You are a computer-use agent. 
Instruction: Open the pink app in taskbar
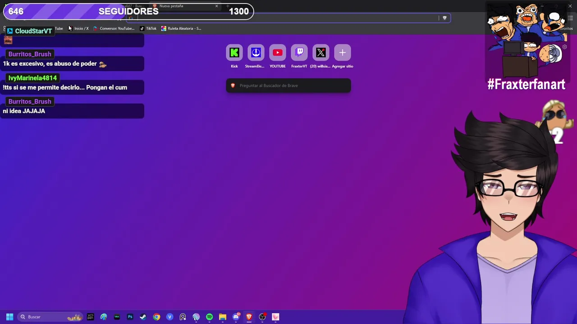(x=275, y=317)
